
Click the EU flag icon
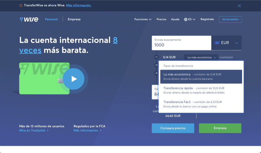point(217,43)
